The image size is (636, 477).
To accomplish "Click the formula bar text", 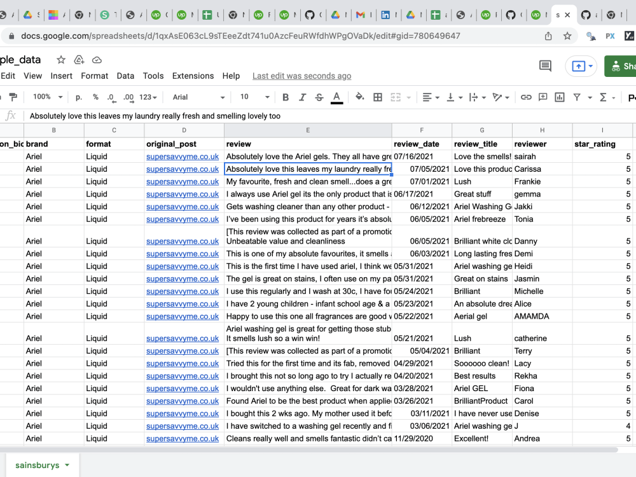I will point(155,116).
